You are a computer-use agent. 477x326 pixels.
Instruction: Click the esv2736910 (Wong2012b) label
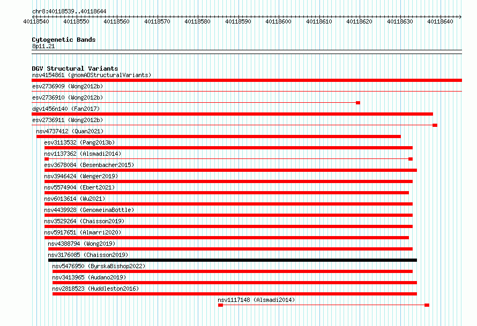point(68,97)
